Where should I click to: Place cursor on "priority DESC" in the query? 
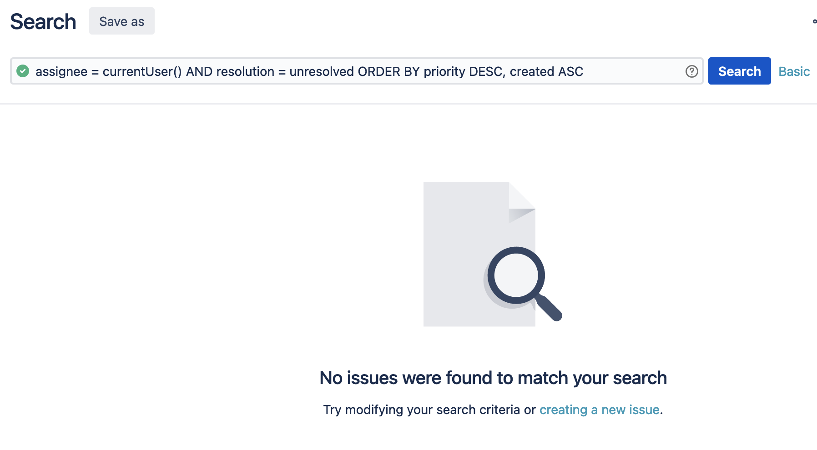click(463, 71)
